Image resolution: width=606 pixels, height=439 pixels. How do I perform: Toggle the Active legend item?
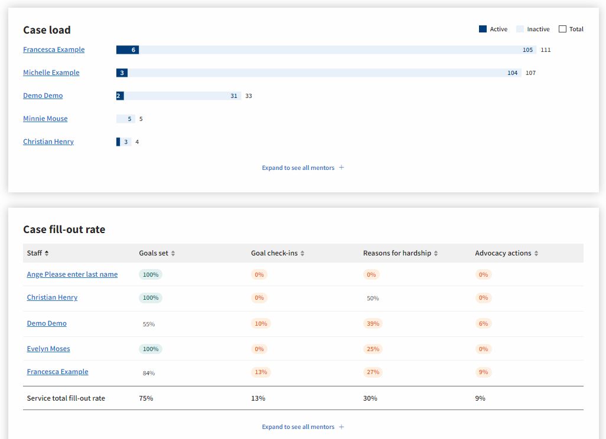coord(493,29)
